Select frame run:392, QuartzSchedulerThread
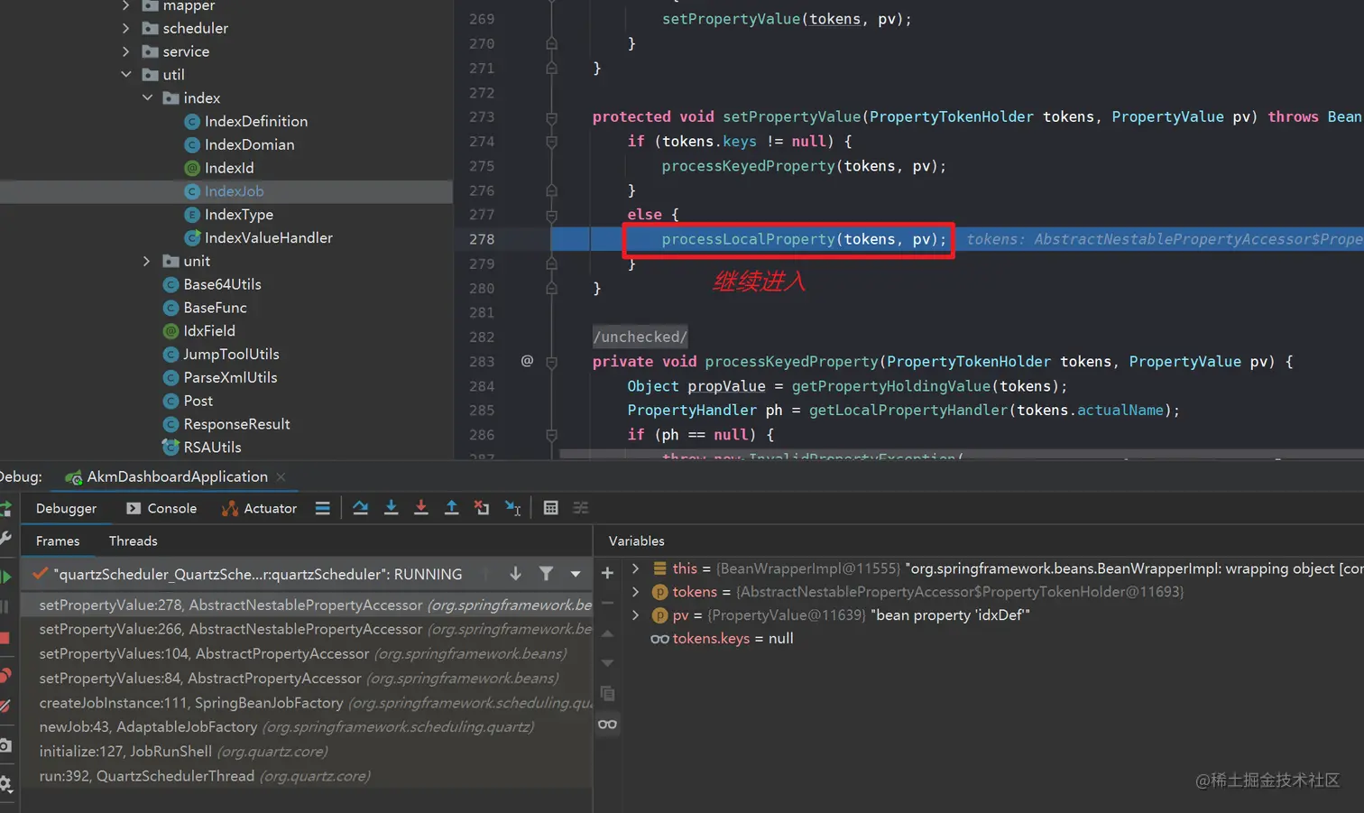Image resolution: width=1364 pixels, height=813 pixels. [307, 776]
